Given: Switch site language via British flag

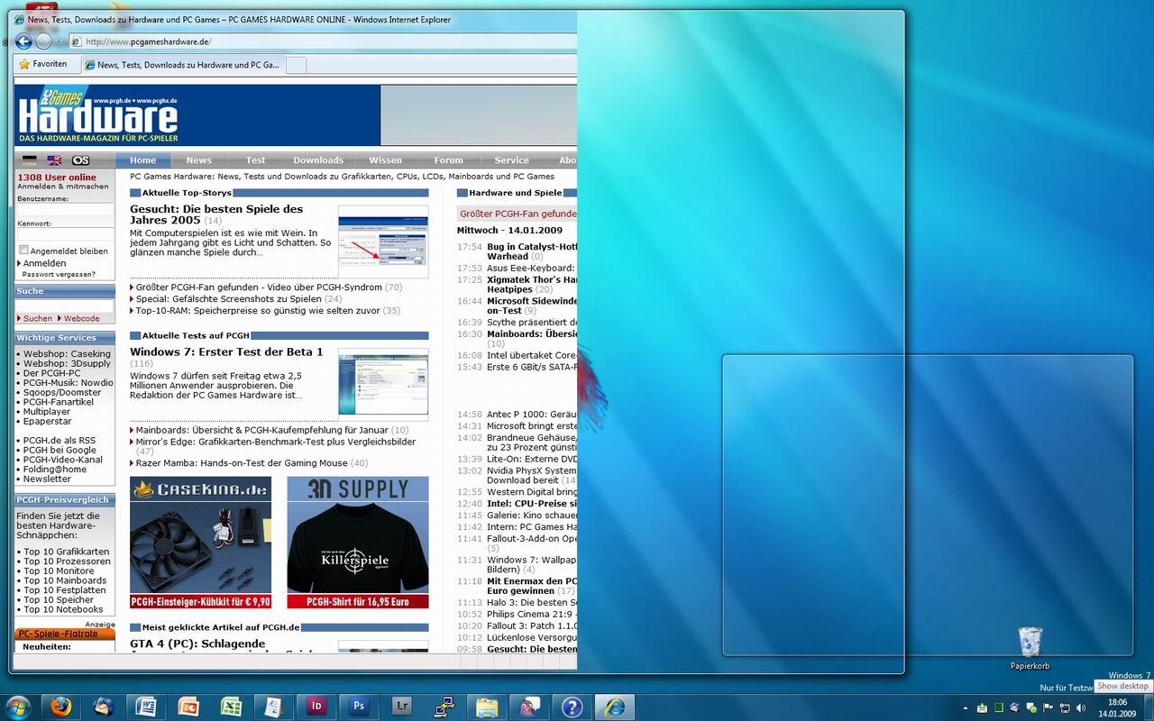Looking at the screenshot, I should click(55, 160).
